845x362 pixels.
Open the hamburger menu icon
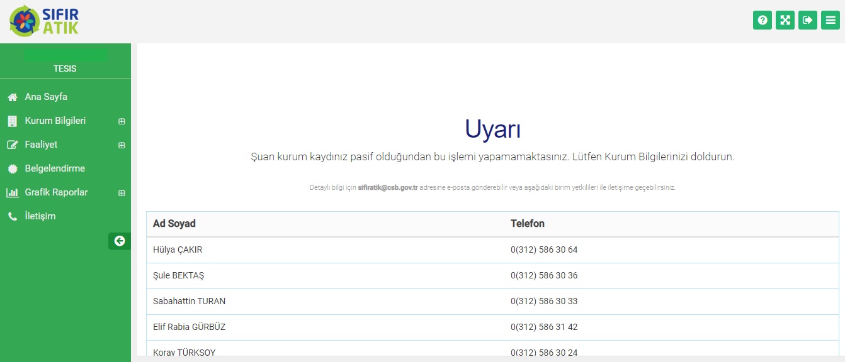click(831, 20)
